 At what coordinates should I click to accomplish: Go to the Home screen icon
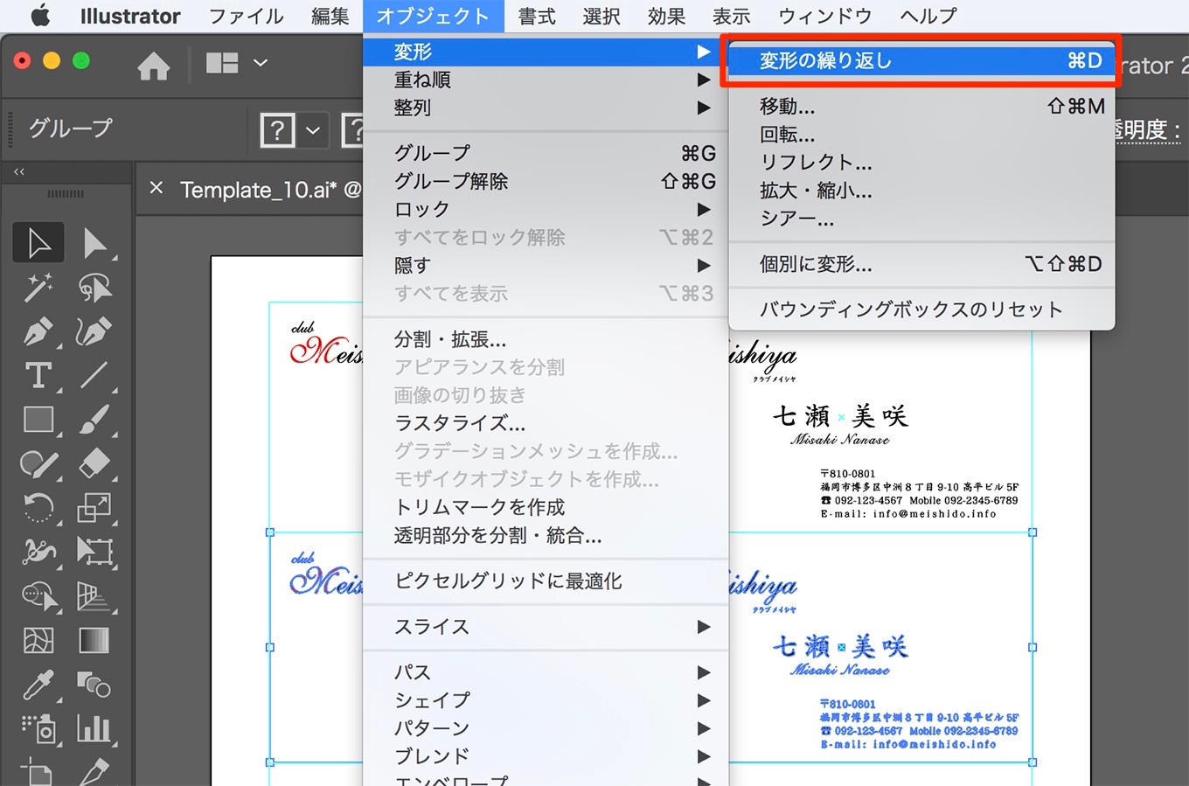(x=154, y=65)
